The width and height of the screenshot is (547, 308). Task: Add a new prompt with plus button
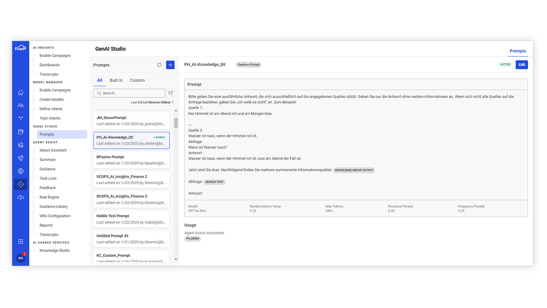pos(170,65)
